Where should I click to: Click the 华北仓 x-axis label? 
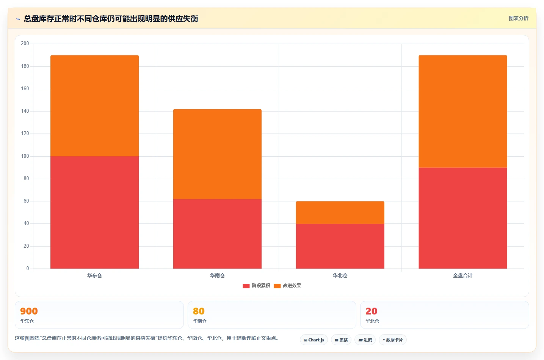340,275
